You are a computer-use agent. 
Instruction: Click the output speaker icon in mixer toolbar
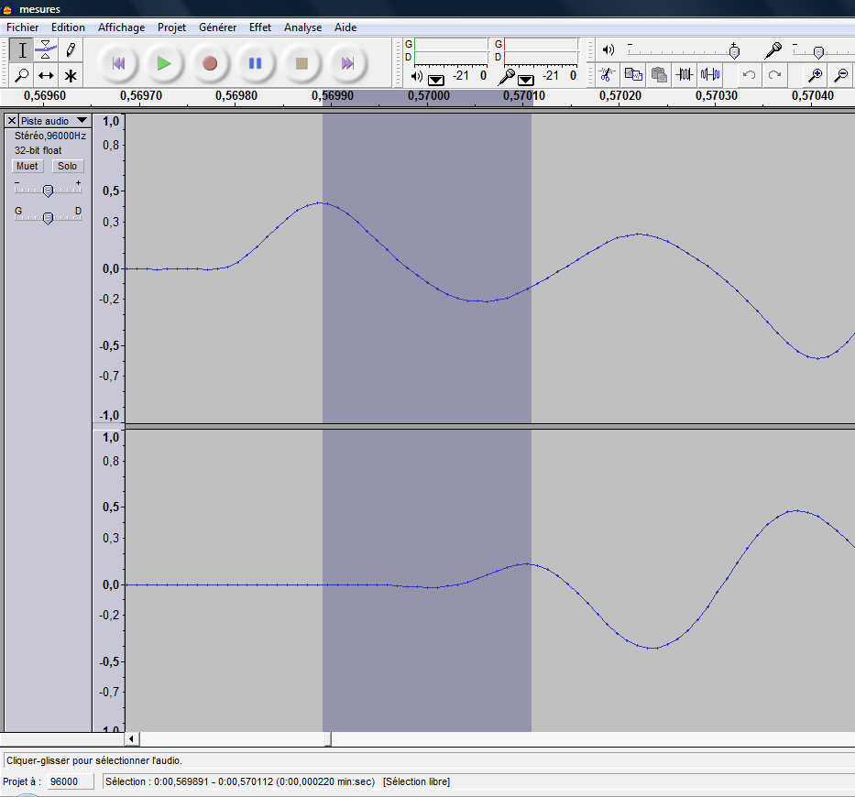click(x=608, y=50)
